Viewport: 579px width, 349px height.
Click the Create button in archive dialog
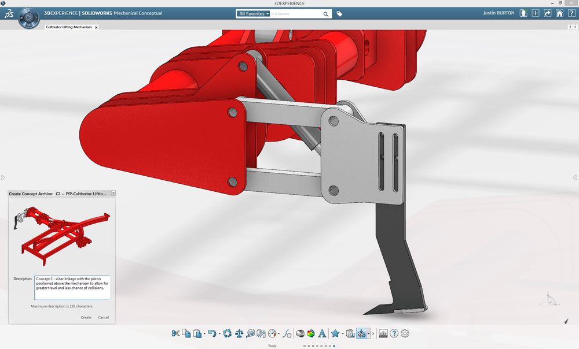click(86, 317)
